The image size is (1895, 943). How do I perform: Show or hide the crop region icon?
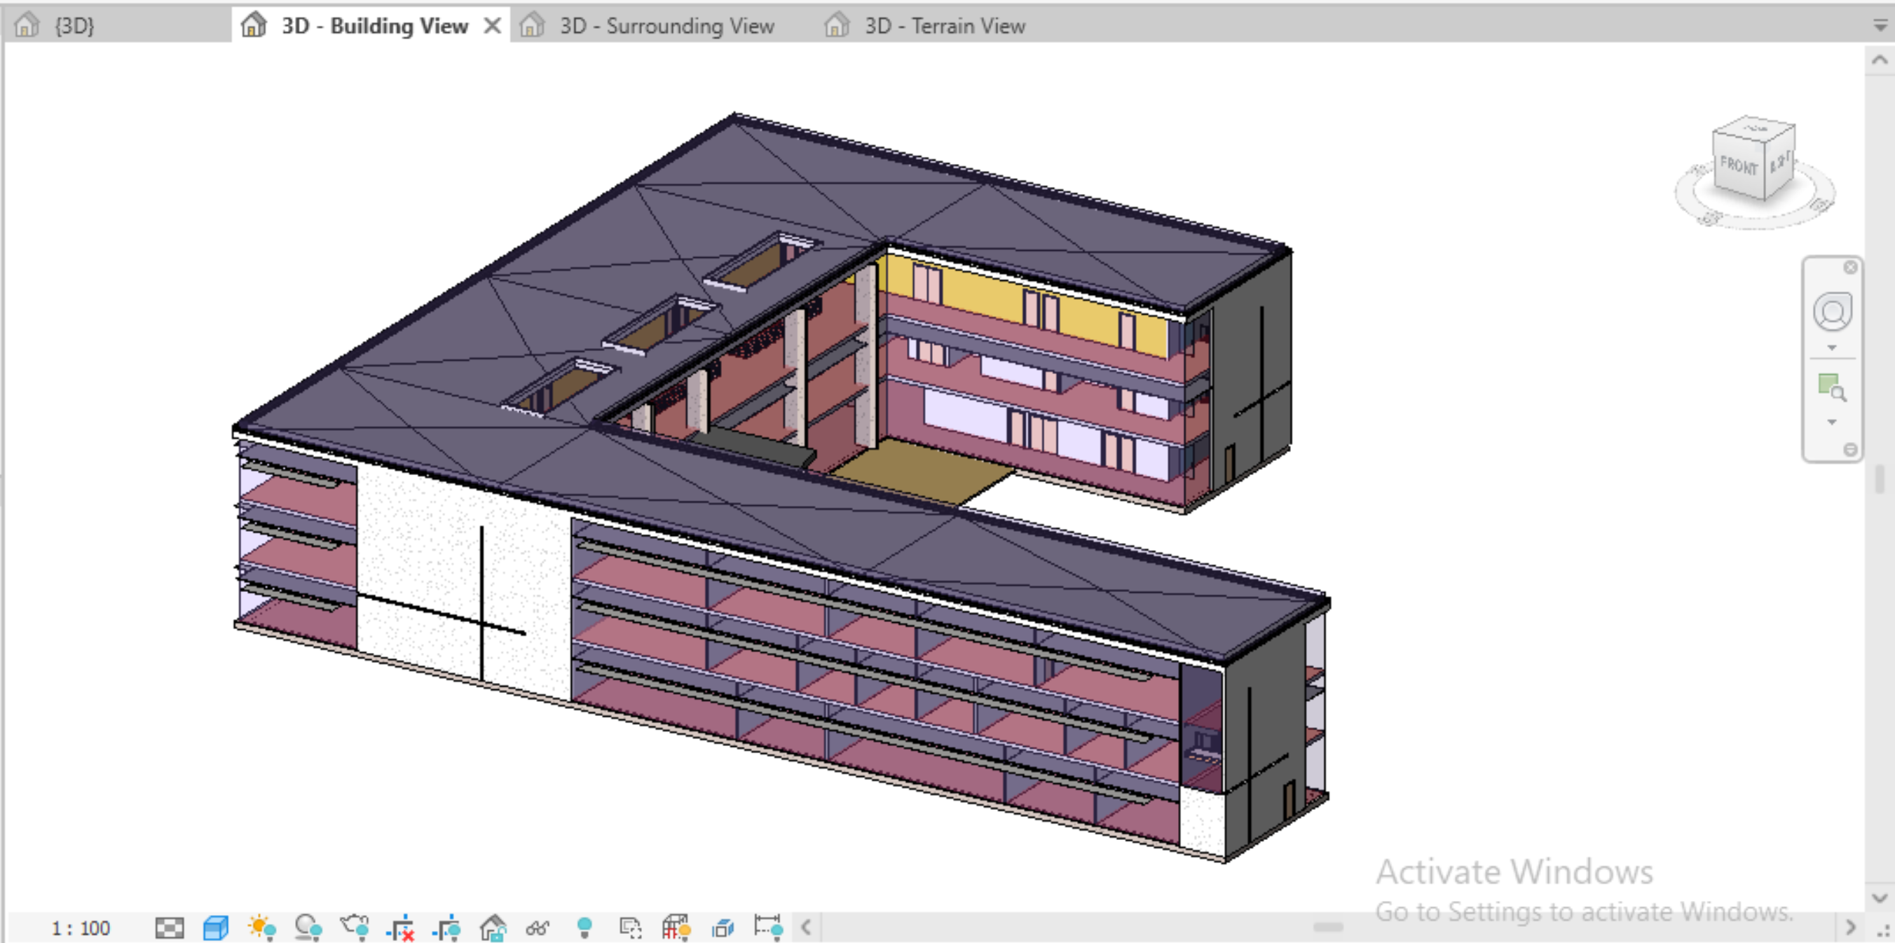point(447,928)
